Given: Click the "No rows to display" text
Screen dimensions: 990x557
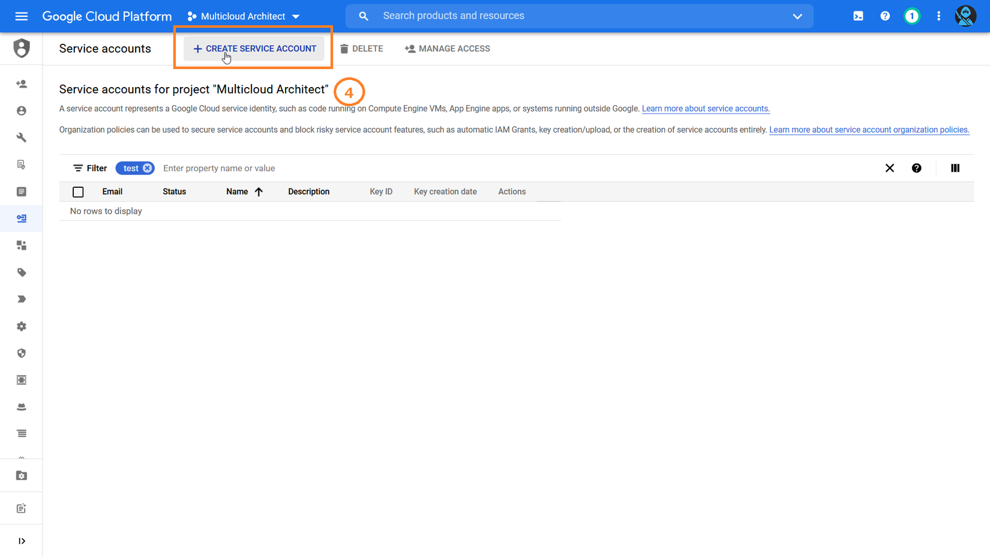Looking at the screenshot, I should (x=106, y=211).
